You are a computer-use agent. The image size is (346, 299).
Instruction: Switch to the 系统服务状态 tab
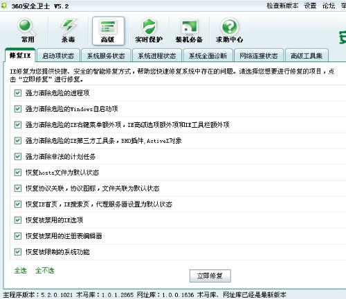tap(106, 56)
